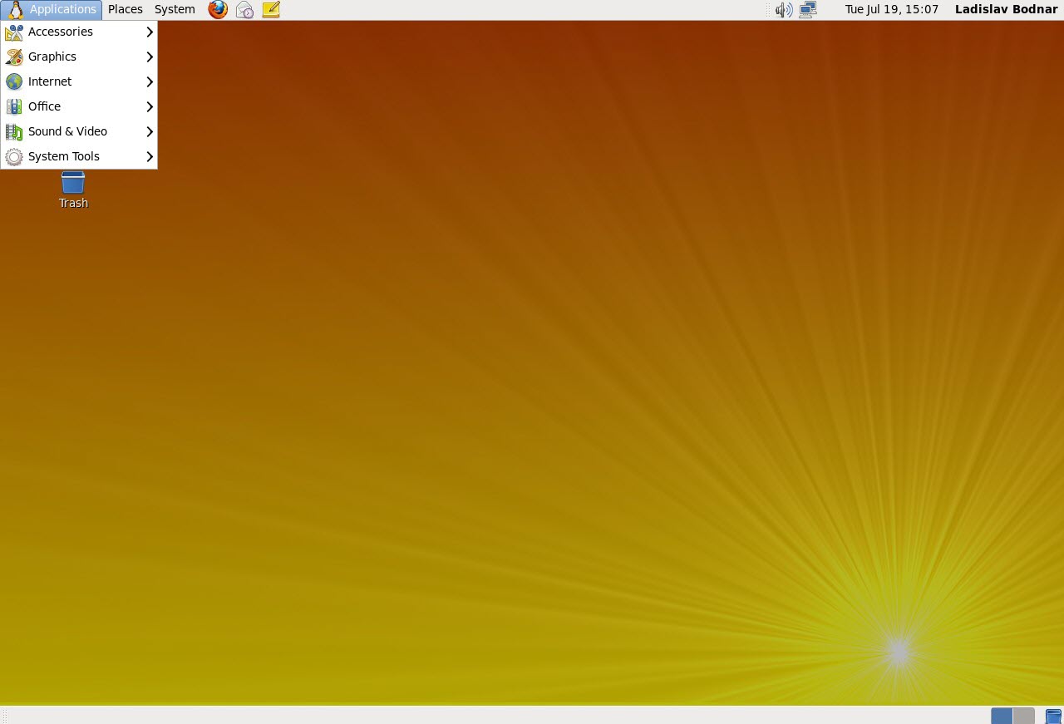The width and height of the screenshot is (1064, 724).
Task: Click the bottom panel show-desktop handle
Action: 4,716
